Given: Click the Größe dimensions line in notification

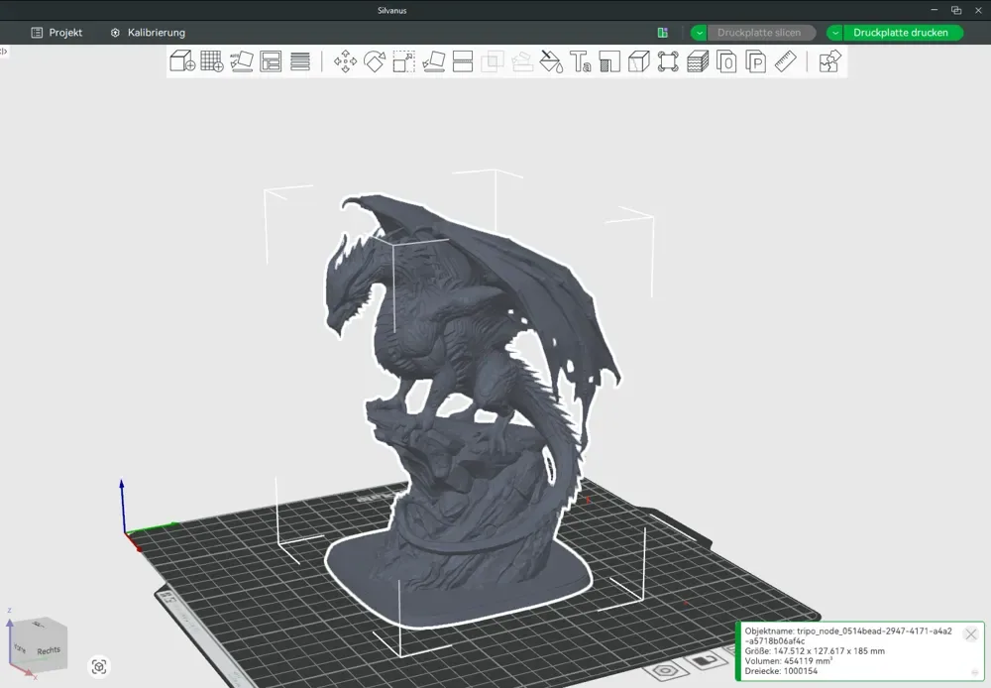Looking at the screenshot, I should (x=815, y=650).
